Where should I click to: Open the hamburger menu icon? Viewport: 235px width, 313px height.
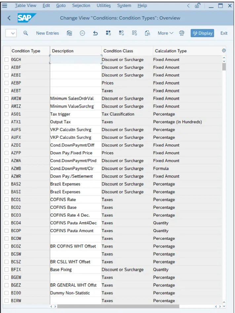point(4,6)
